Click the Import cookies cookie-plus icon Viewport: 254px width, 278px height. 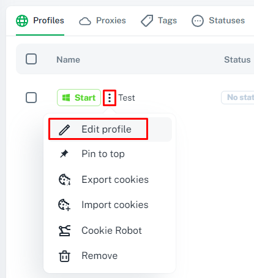click(x=64, y=205)
